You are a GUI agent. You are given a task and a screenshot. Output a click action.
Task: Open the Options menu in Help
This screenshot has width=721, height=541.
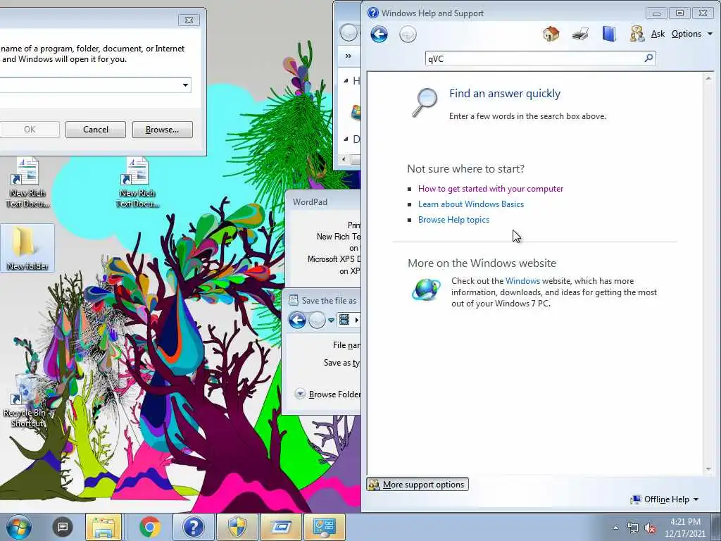[691, 34]
